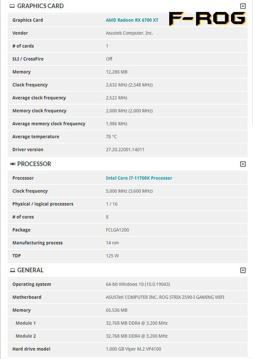253x359 pixels.
Task: Click the driver version 27.20.22001.14011 value
Action: coord(125,150)
